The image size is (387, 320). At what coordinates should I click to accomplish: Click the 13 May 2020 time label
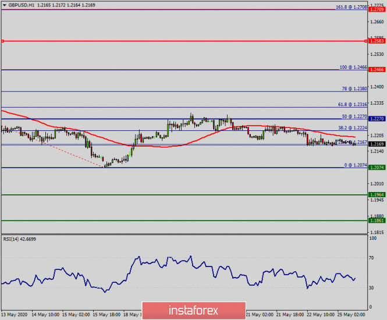[14, 314]
